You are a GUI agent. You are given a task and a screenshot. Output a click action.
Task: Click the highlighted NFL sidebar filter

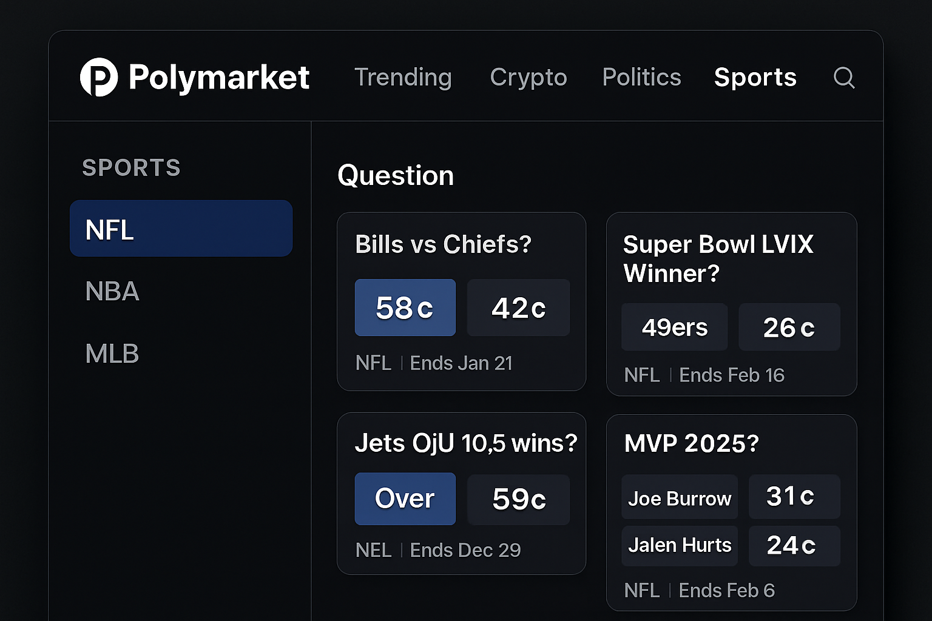[181, 229]
